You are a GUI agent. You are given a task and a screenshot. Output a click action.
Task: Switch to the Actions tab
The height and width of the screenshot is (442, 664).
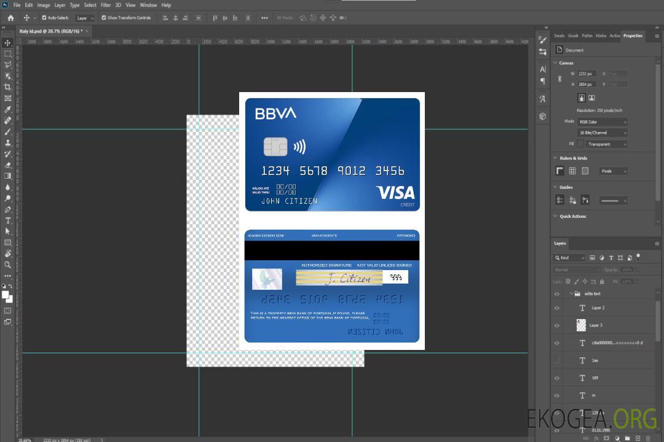pyautogui.click(x=614, y=36)
